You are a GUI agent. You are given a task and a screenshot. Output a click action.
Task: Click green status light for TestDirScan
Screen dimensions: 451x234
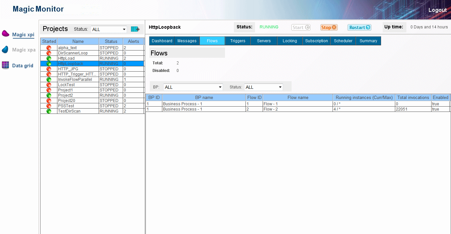(x=49, y=111)
